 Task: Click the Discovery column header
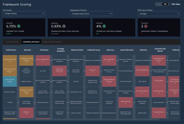coord(110,50)
